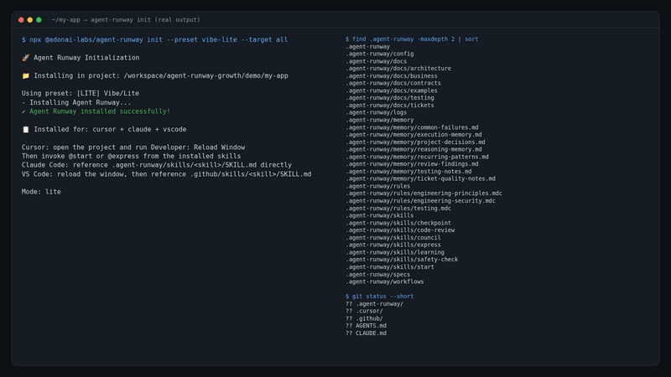
Task: Click the '- Installing Agent Runway...' line
Action: click(x=76, y=102)
